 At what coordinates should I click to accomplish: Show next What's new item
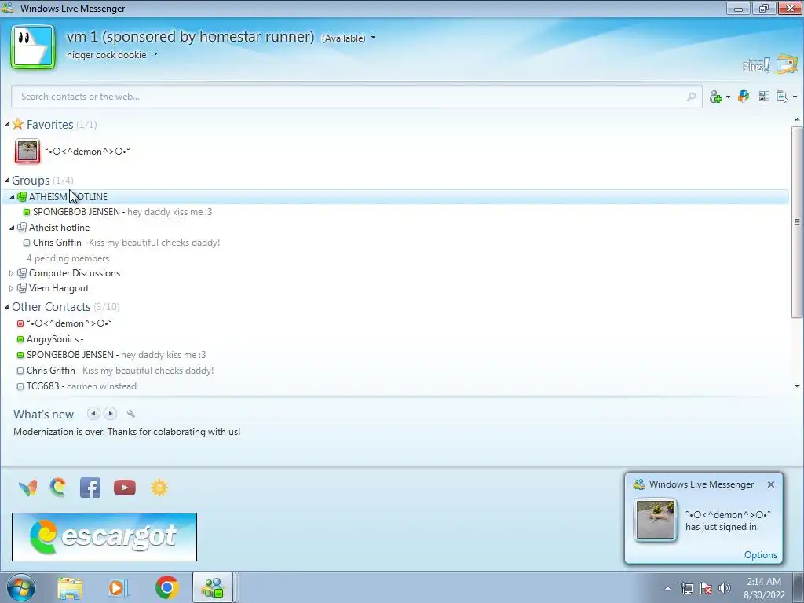110,413
